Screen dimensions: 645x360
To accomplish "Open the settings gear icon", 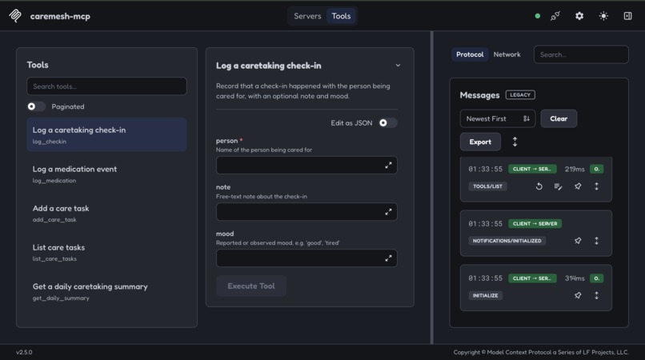I will (x=579, y=16).
